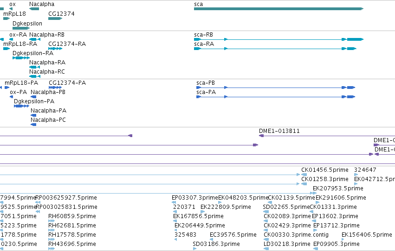Click the EK156406.5prime EST
Viewport: 395px width, 251px height.
343,239
